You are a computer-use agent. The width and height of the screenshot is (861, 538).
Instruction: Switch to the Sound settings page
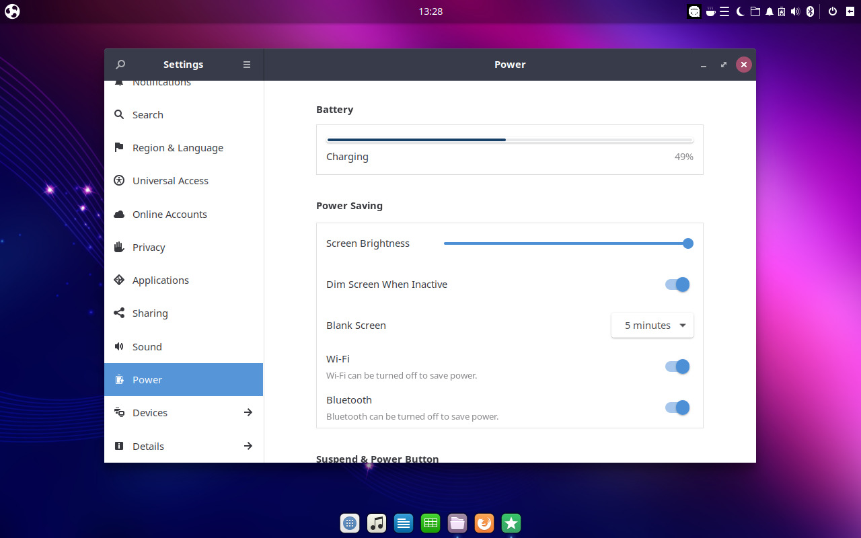click(147, 346)
